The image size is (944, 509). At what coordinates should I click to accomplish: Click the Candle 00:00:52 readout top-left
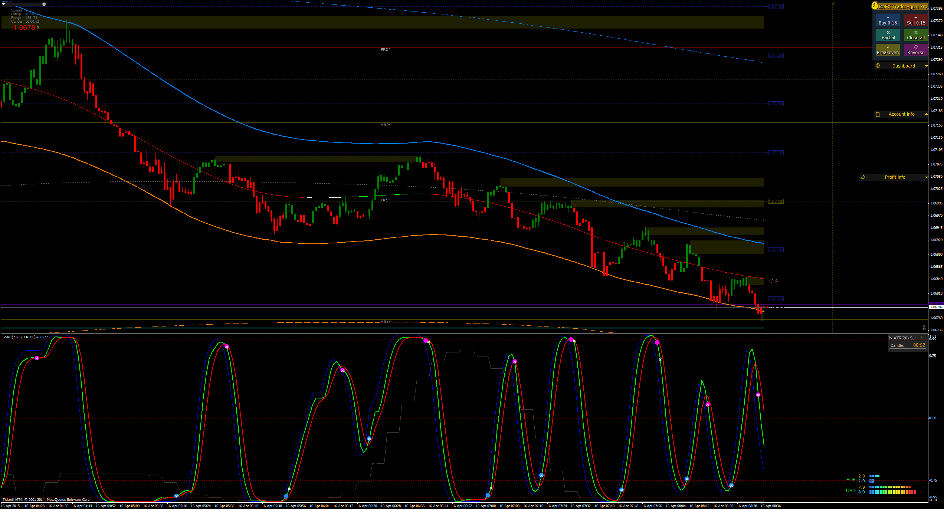25,22
